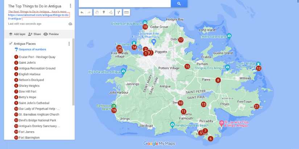This screenshot has height=149, width=299.
Task: Click inside the map search box
Action: [125, 3]
